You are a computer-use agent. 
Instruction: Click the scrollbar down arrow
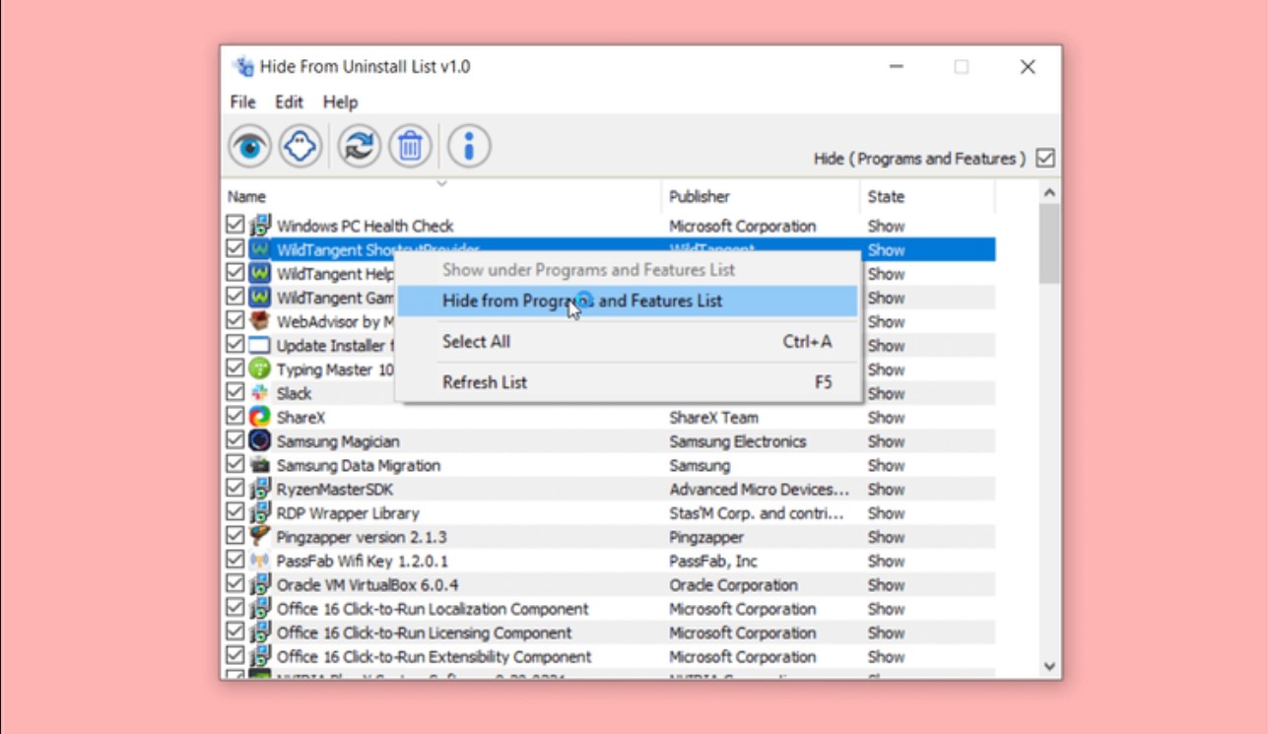[1049, 667]
